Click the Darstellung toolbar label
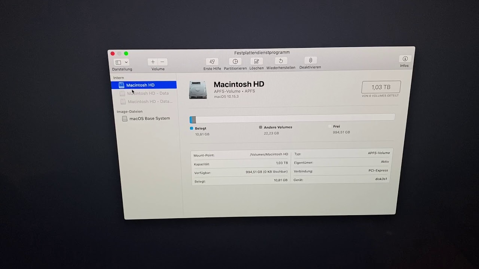Image resolution: width=479 pixels, height=269 pixels. [122, 69]
